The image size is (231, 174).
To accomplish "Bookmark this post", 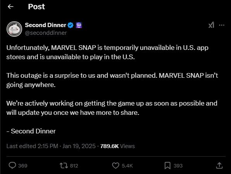I will [x=168, y=165].
